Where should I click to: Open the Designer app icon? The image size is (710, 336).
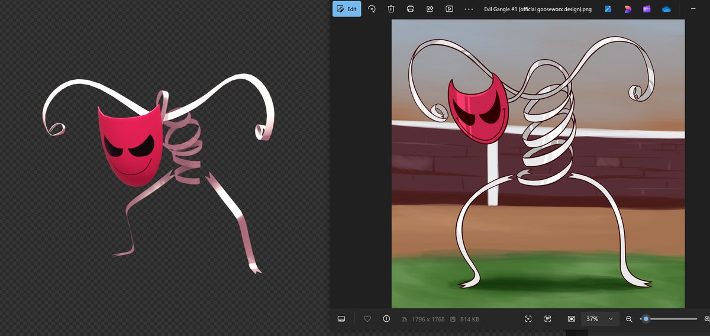coord(608,9)
